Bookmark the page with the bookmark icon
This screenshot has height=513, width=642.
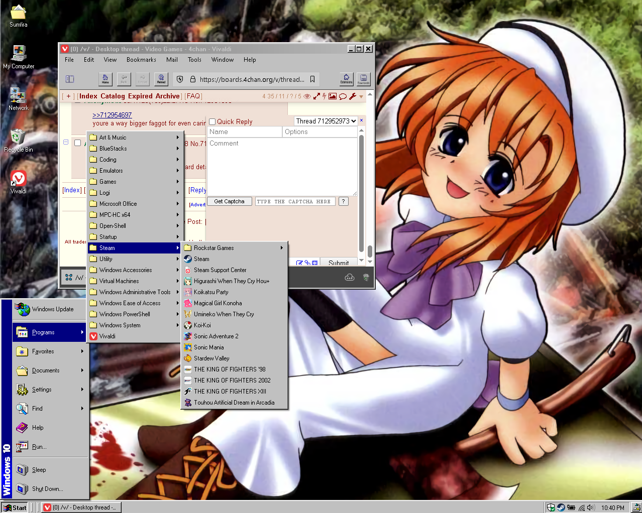(312, 79)
